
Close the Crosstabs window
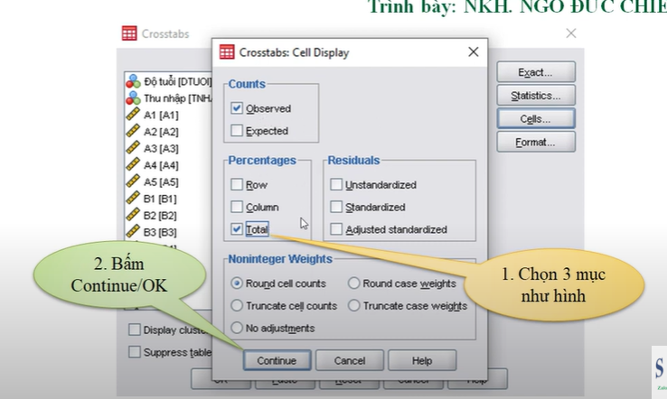570,33
